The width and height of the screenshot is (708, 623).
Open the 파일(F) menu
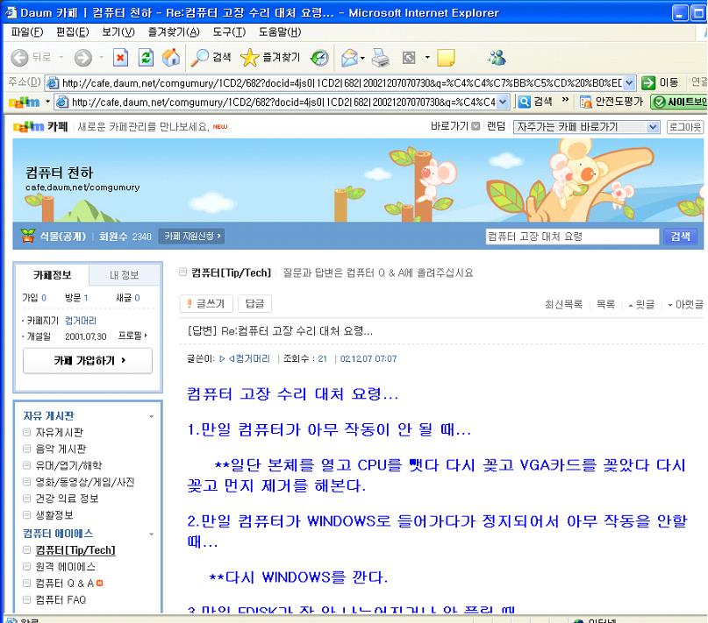point(27,32)
